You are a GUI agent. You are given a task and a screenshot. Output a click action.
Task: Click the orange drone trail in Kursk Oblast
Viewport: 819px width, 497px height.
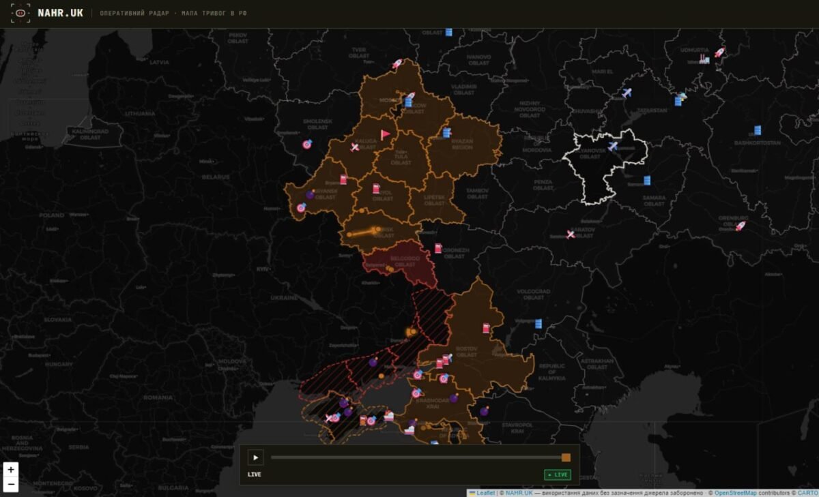click(x=363, y=232)
